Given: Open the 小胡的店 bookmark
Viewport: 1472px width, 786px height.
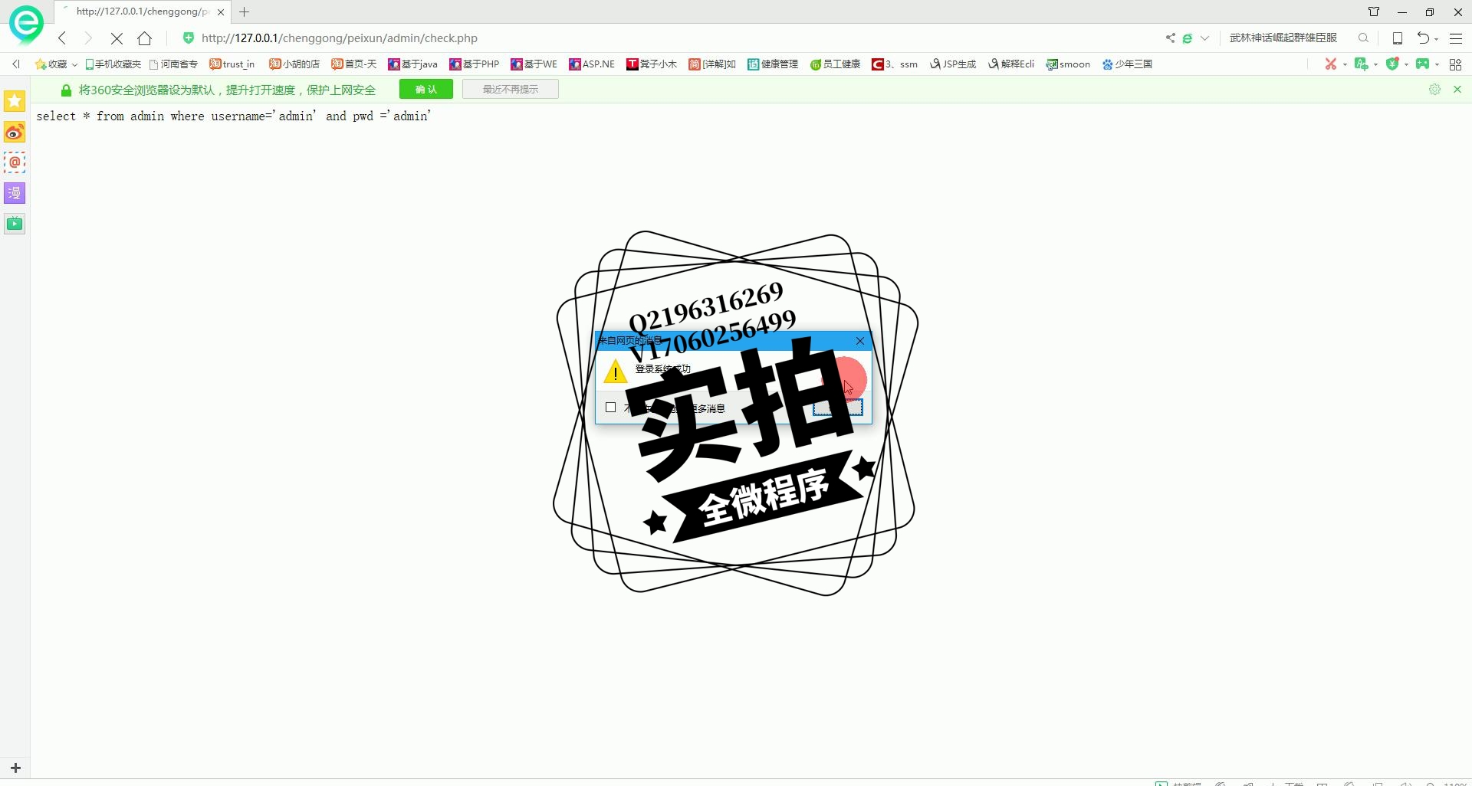Looking at the screenshot, I should pos(294,64).
